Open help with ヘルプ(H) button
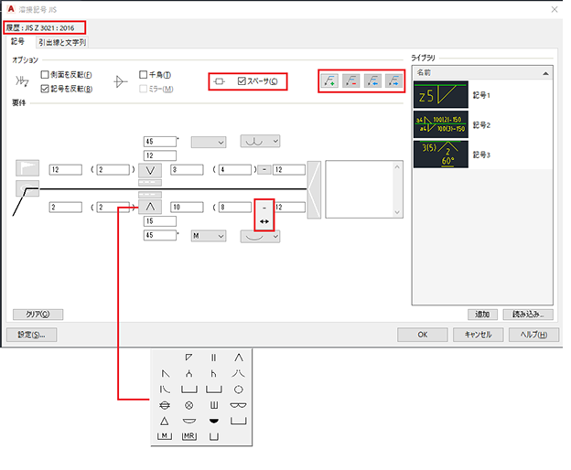Image resolution: width=571 pixels, height=470 pixels. pos(533,335)
